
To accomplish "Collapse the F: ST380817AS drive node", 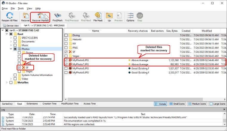I will (x=3, y=30).
